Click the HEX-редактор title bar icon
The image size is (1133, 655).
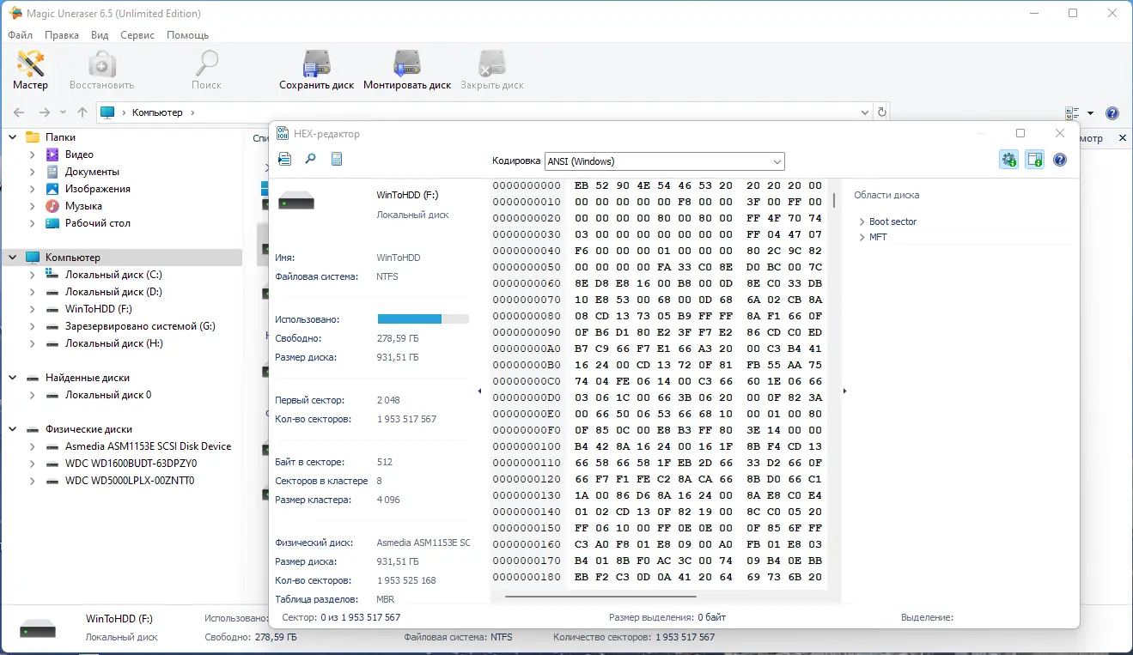(282, 134)
